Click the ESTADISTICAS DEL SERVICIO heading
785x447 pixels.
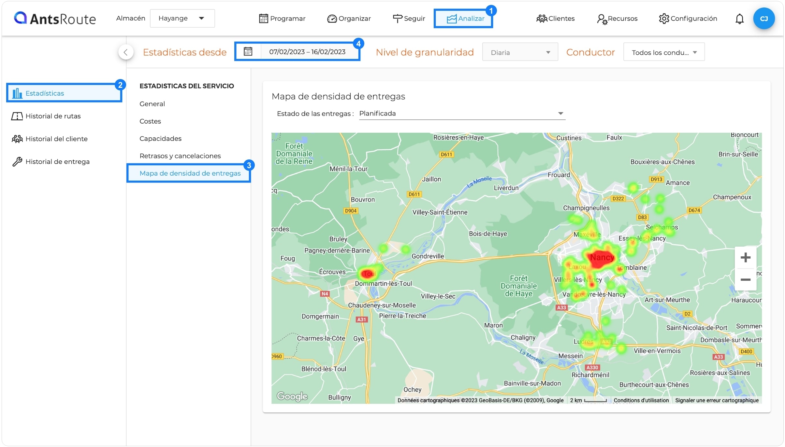click(x=187, y=86)
